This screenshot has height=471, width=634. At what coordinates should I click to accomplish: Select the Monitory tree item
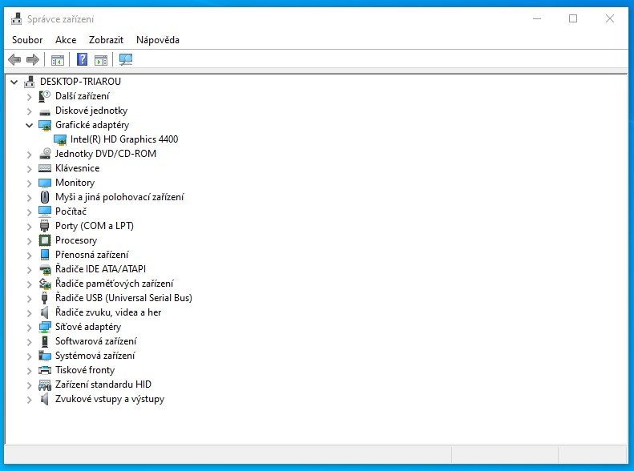click(75, 183)
